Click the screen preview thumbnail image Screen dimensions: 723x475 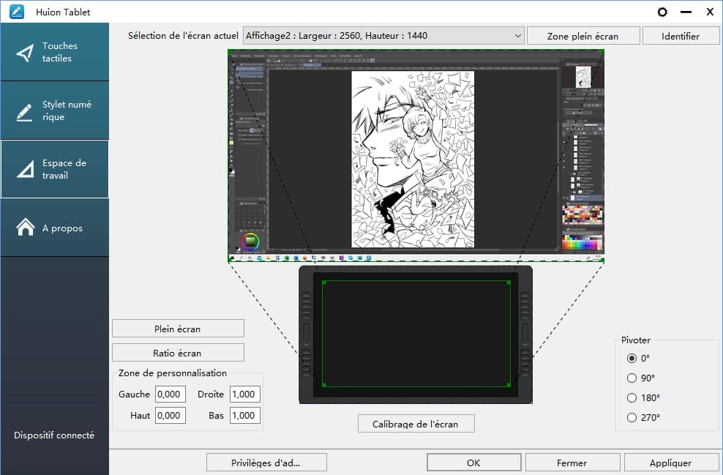click(x=416, y=156)
